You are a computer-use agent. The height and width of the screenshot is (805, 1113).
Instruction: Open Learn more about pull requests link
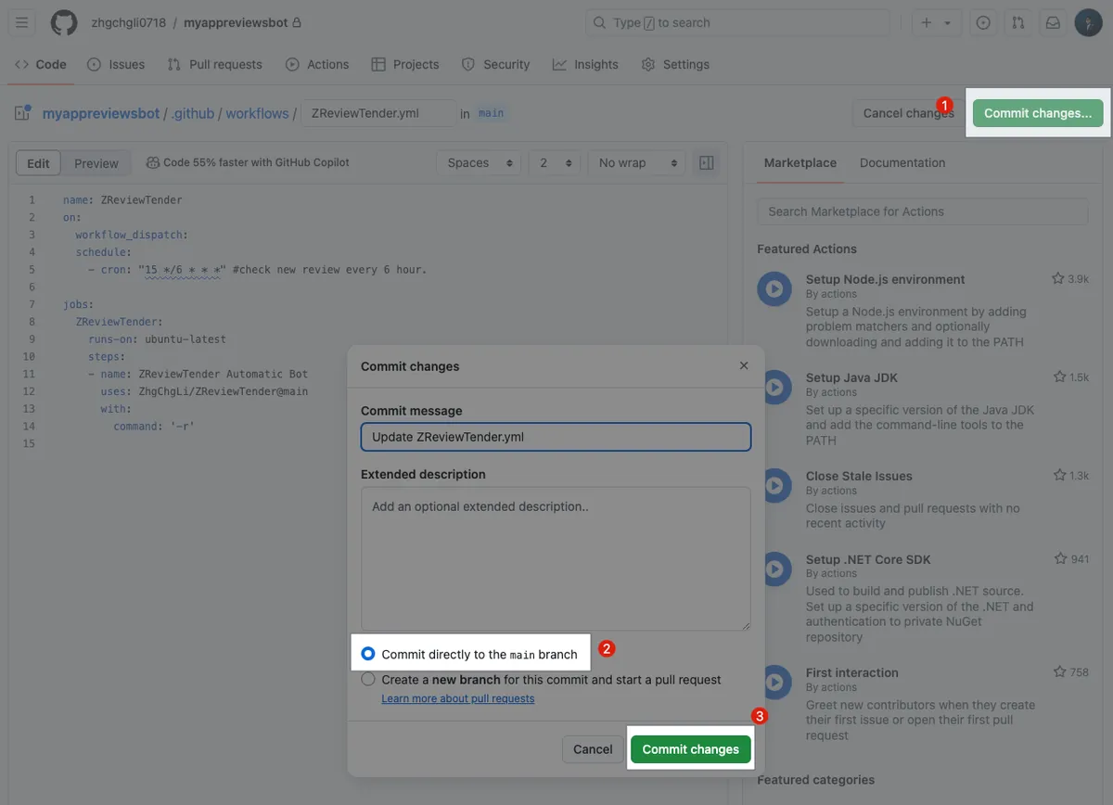[x=458, y=698]
